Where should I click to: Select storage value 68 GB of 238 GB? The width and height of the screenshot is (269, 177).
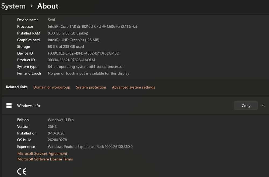66,47
